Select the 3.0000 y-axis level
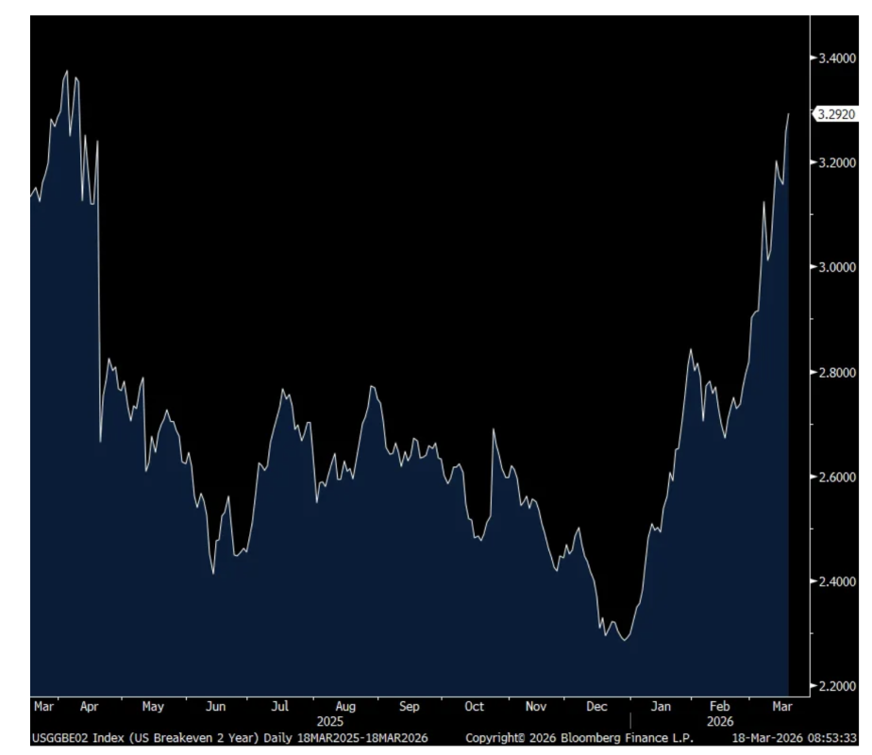 click(x=836, y=267)
